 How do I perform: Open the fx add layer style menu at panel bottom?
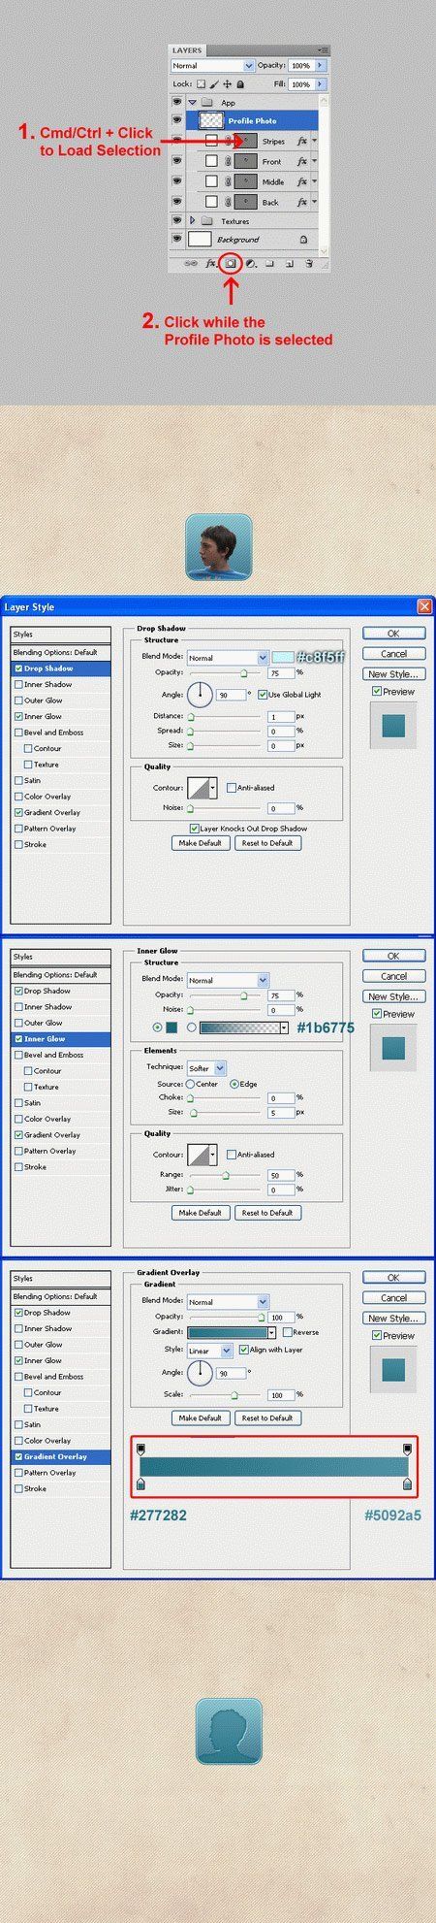210,263
